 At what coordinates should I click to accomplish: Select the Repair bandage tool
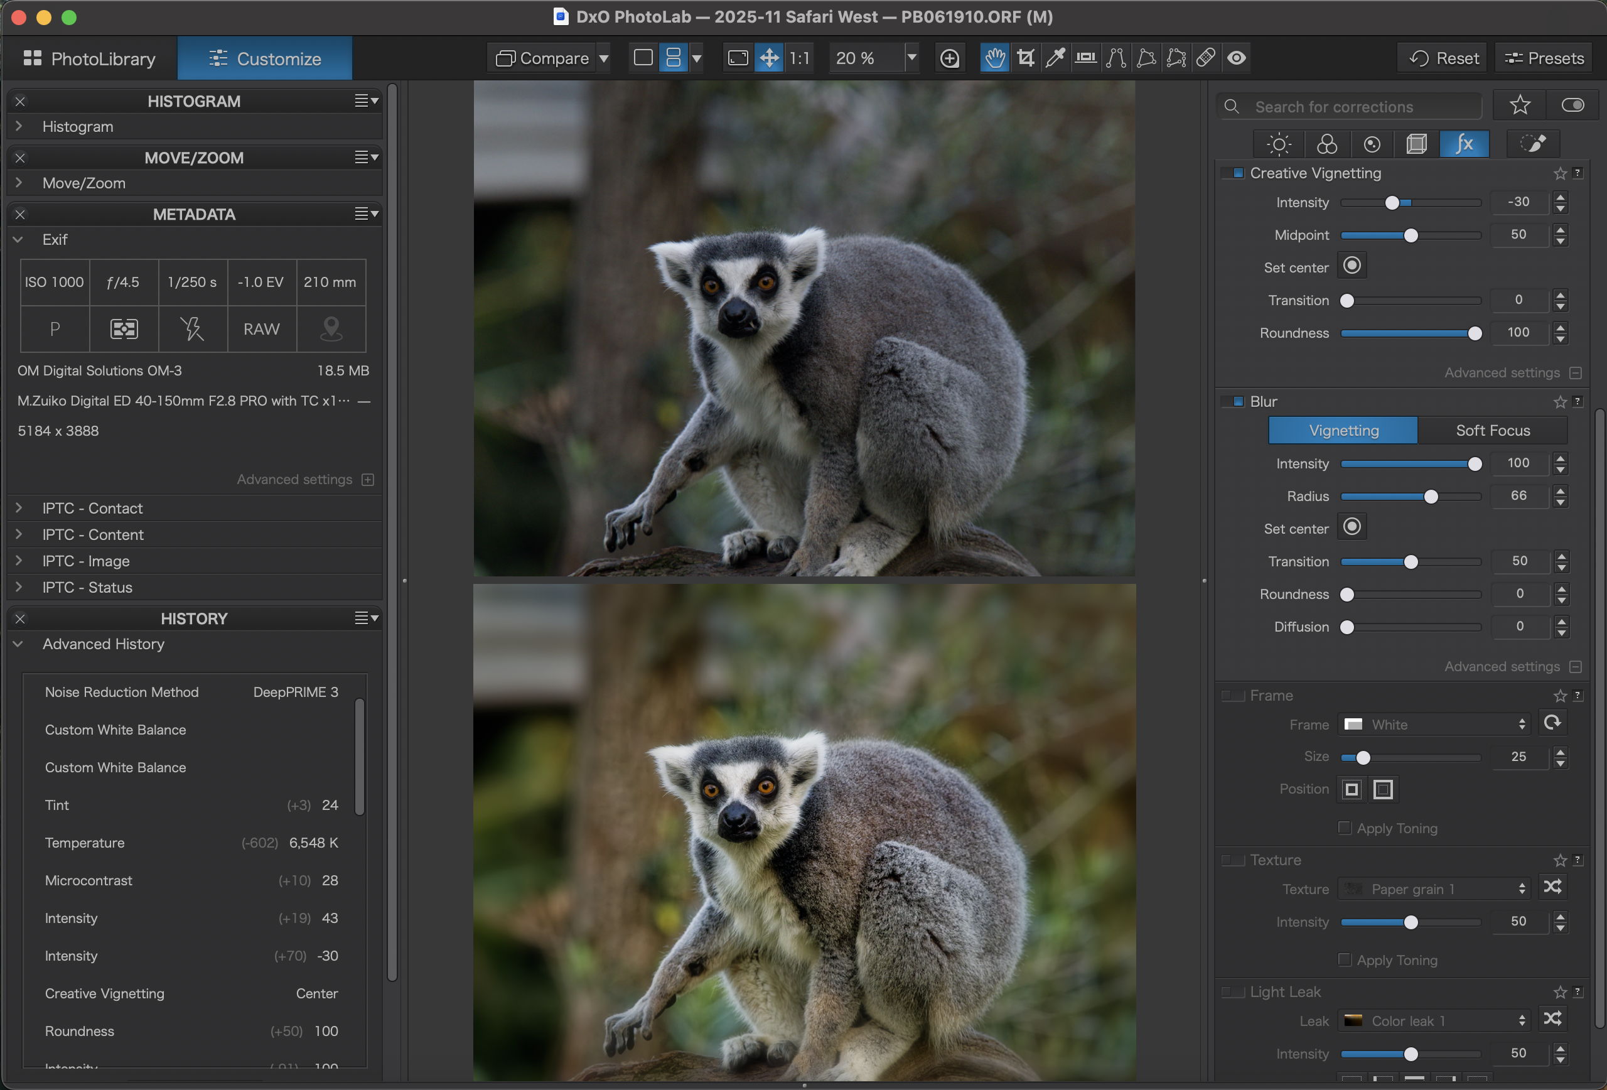[1206, 58]
